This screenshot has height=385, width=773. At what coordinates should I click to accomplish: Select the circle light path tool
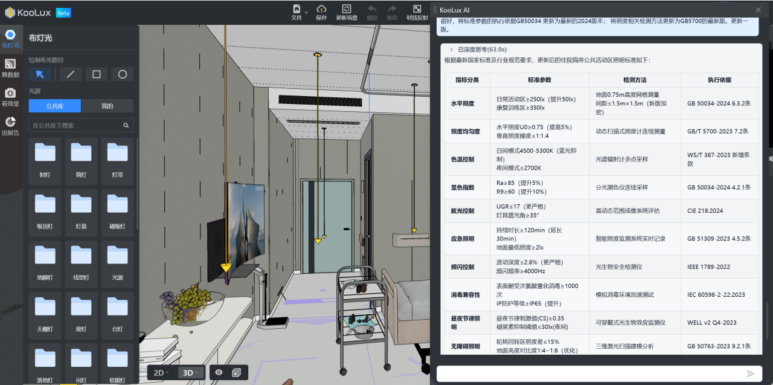pos(122,74)
